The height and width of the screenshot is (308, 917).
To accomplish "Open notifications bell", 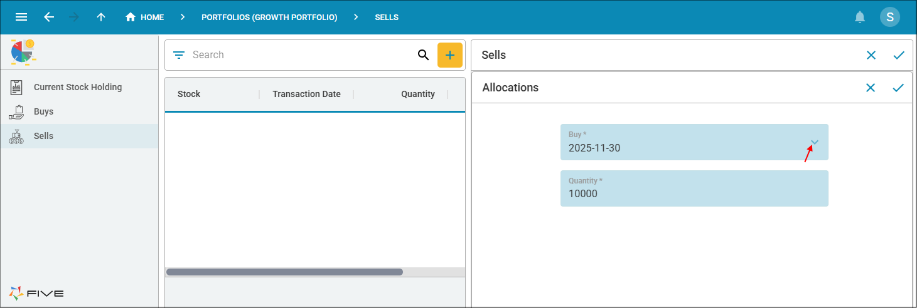I will tap(860, 18).
